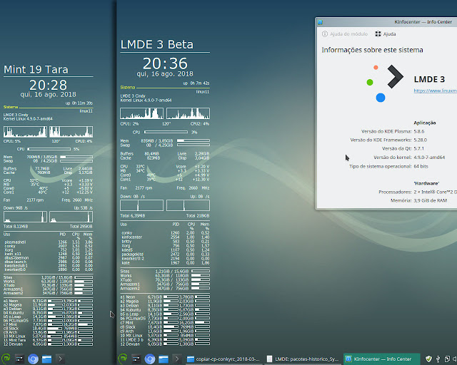This screenshot has width=457, height=365.
Task: Click the LMDE 3 logo in Info Center
Action: click(385, 83)
